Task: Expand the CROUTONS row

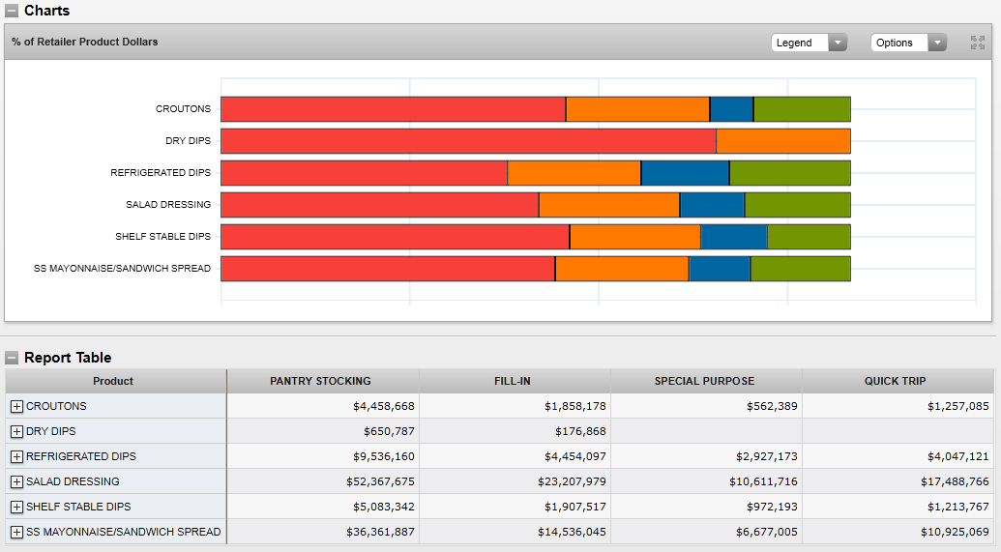Action: point(16,407)
